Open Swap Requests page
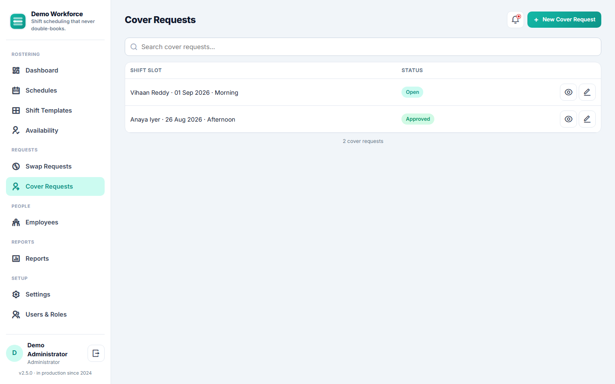 (x=55, y=166)
